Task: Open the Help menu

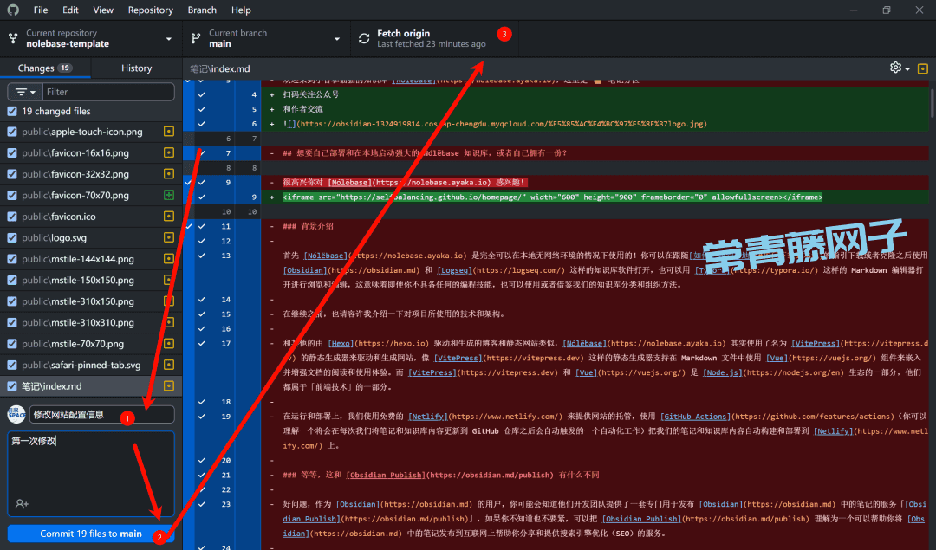Action: (241, 10)
